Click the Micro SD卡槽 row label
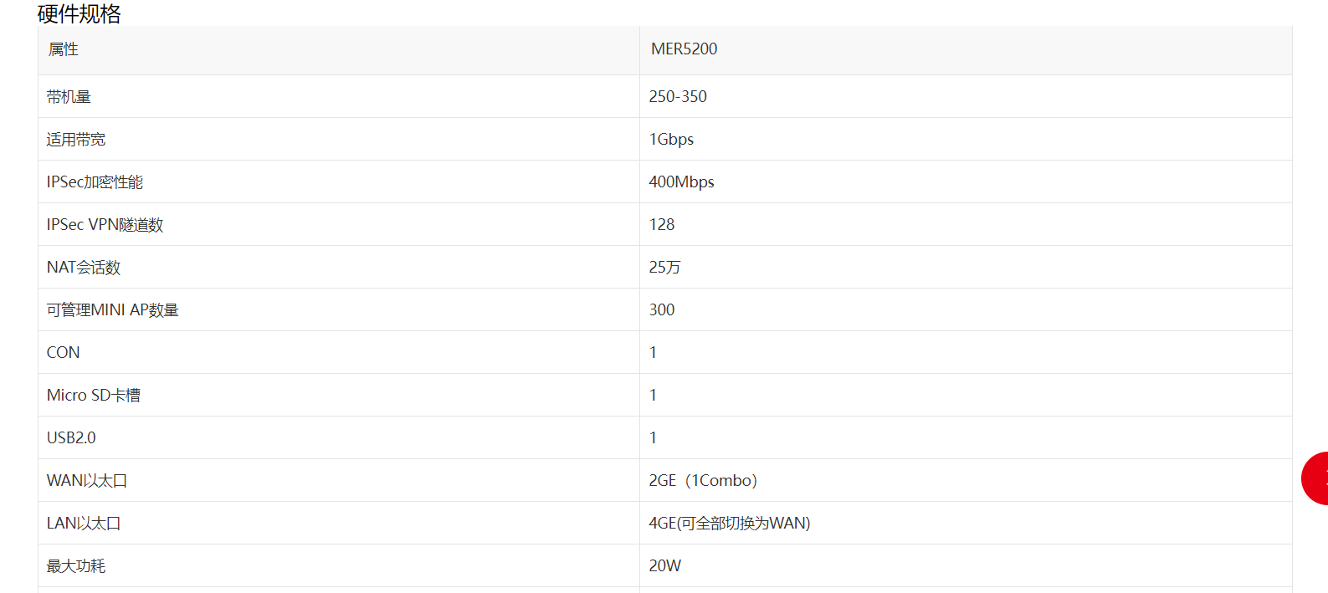The width and height of the screenshot is (1328, 593). pyautogui.click(x=94, y=396)
